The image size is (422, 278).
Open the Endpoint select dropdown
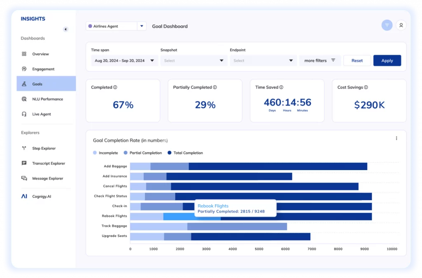263,60
